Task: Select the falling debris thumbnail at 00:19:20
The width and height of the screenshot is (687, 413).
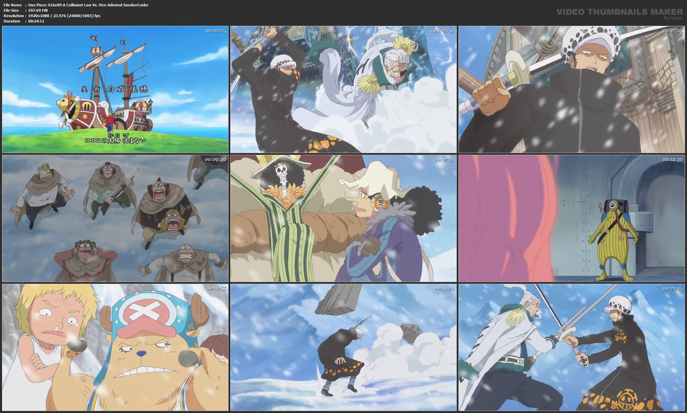Action: point(343,346)
